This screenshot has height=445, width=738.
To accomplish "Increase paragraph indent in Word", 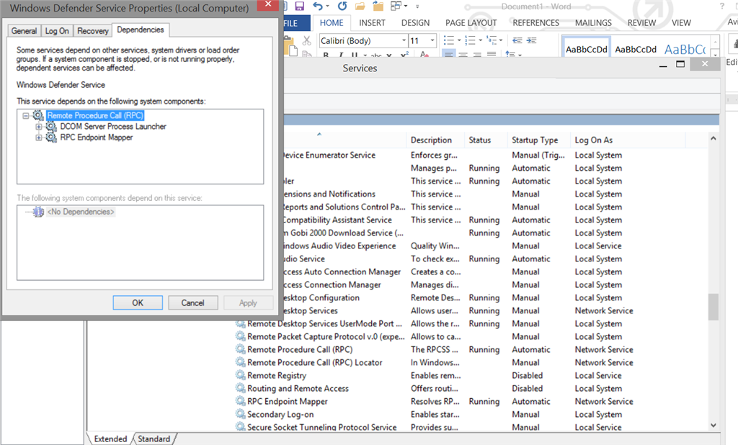I will pyautogui.click(x=531, y=40).
